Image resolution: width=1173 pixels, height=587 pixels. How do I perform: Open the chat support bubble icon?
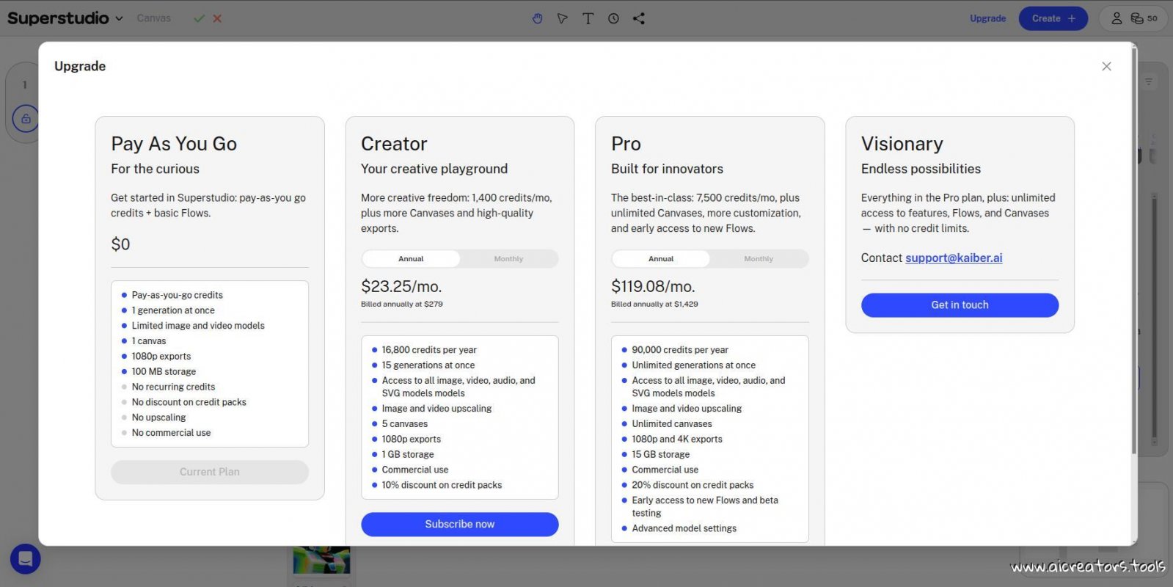[x=25, y=559]
